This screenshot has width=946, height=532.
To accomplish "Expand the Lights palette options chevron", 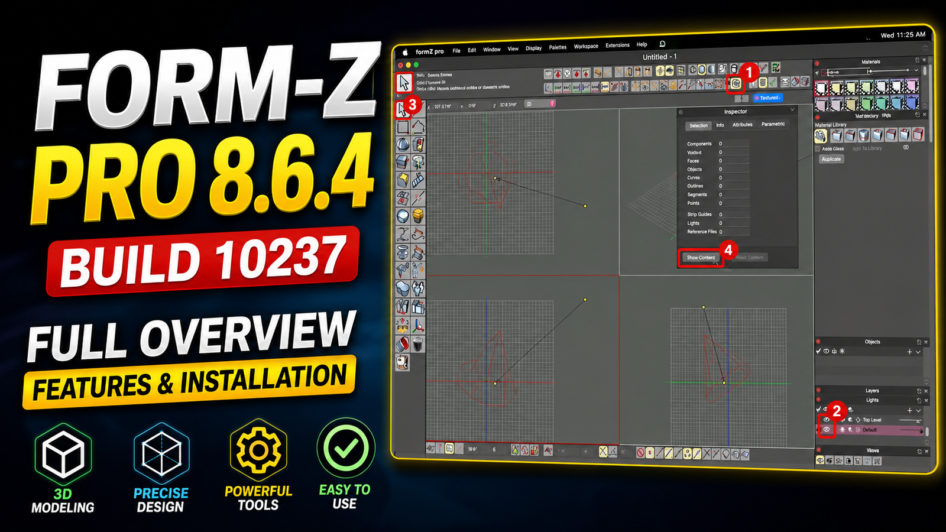I will pos(918,411).
